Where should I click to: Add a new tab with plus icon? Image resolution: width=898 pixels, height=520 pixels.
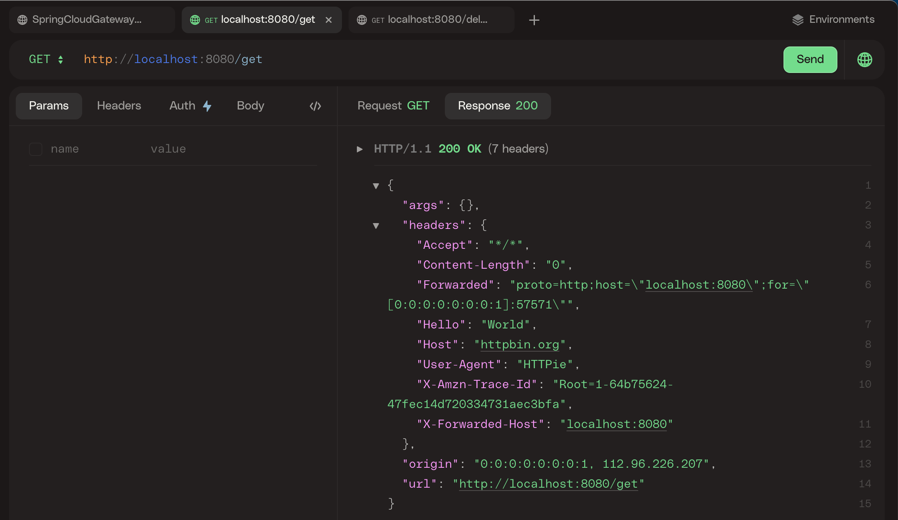coord(534,20)
